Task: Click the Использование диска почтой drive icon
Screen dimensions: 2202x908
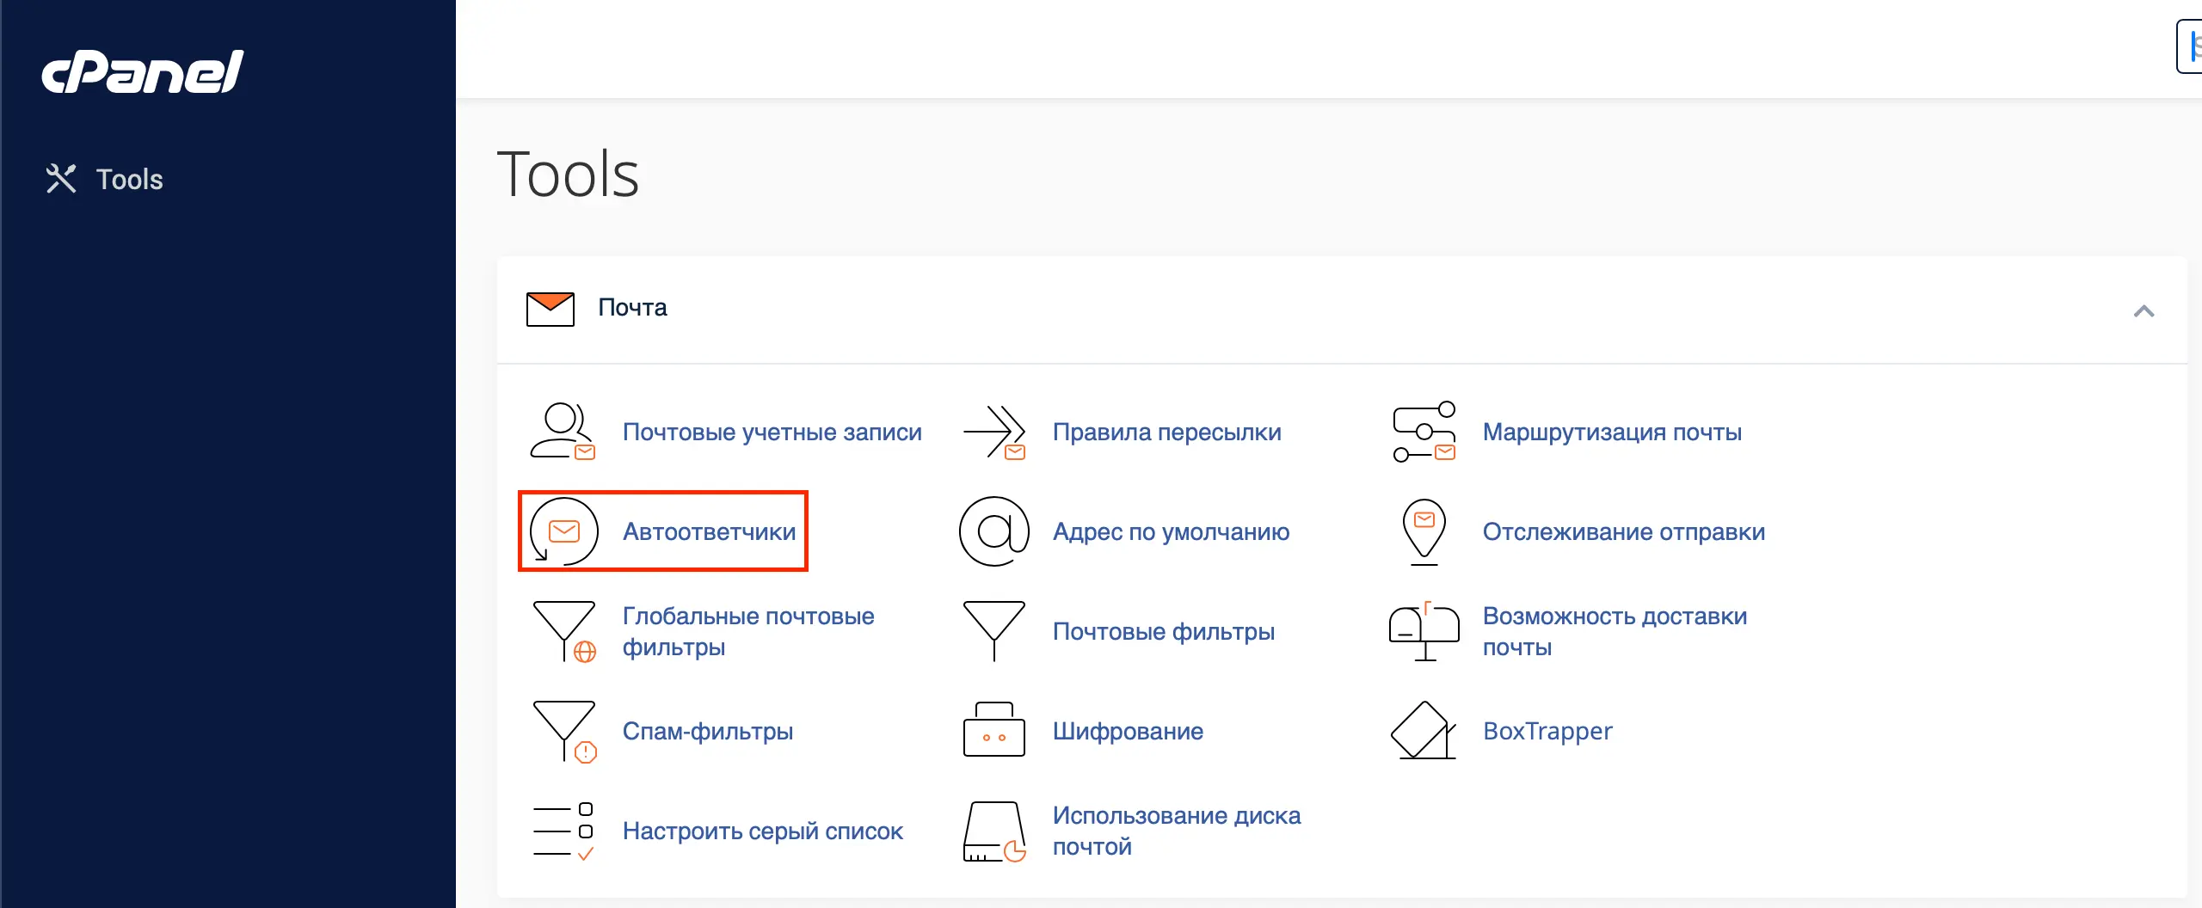Action: pyautogui.click(x=994, y=831)
